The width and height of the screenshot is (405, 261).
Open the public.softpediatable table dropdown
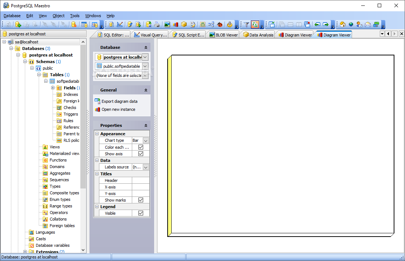(145, 66)
